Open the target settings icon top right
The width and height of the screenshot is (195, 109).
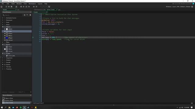pyautogui.click(x=192, y=7)
